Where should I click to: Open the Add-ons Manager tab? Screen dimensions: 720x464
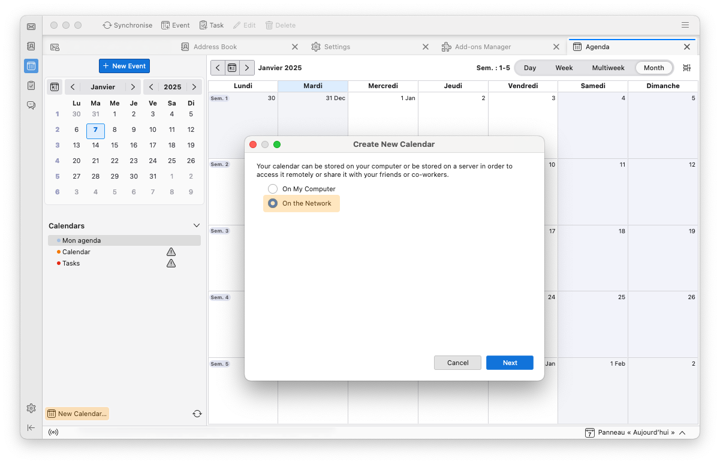(x=483, y=46)
